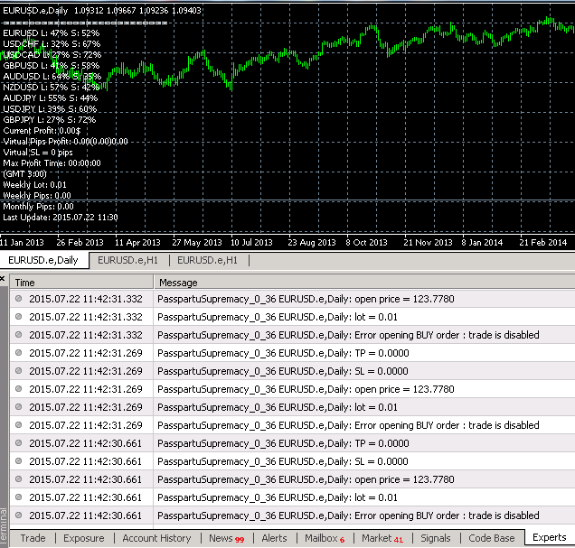The image size is (575, 548).
Task: Close the terminal panel with the x icon
Action: 2,279
